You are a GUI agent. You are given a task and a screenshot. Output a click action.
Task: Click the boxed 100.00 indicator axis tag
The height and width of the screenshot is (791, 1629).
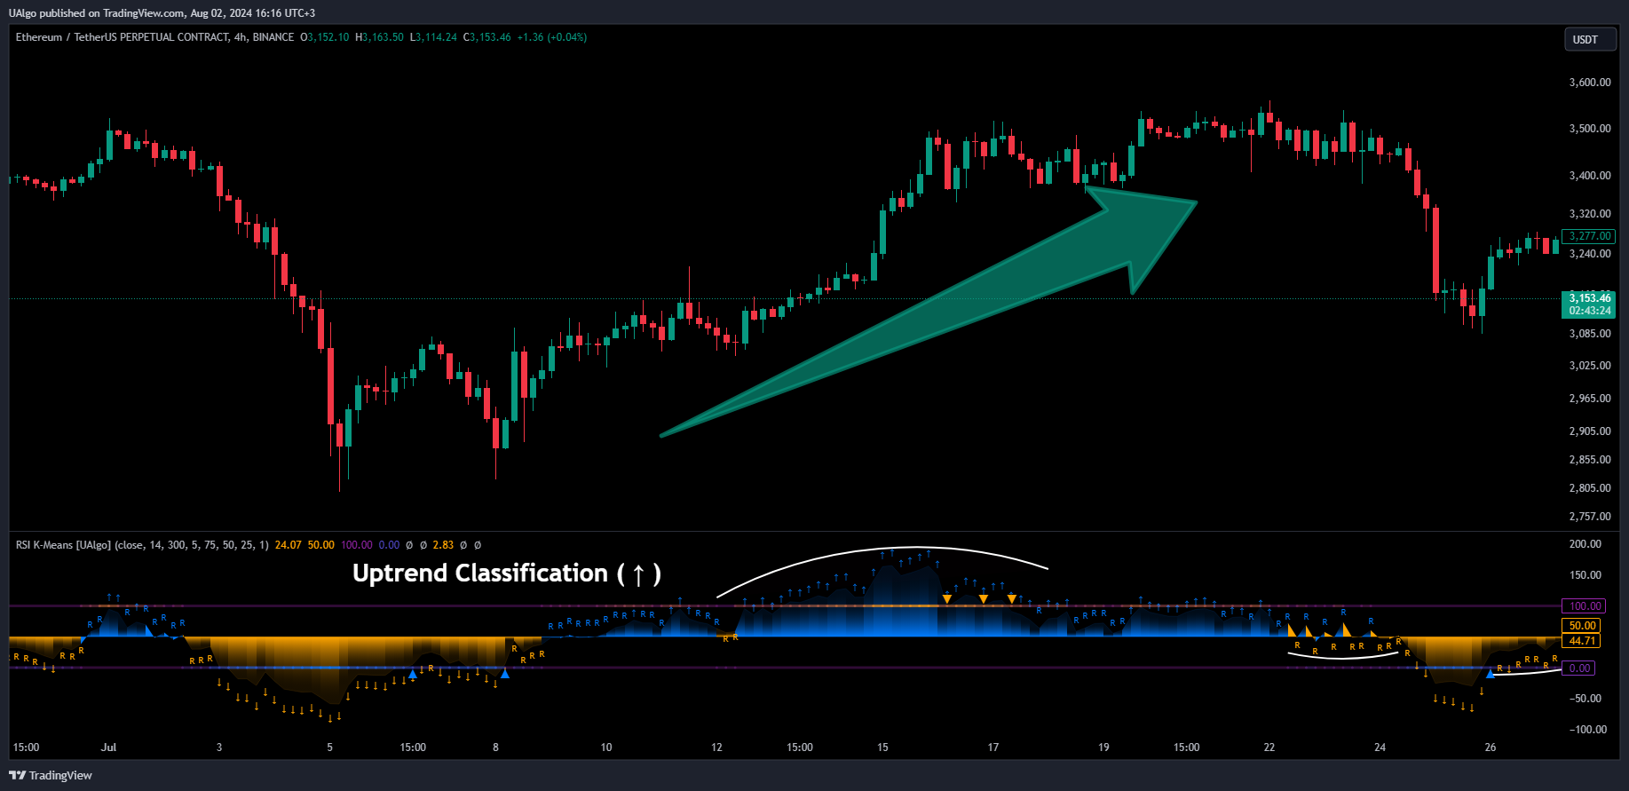click(x=1585, y=606)
